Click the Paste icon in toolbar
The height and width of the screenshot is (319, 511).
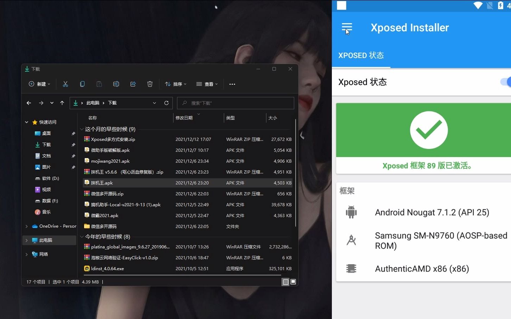pyautogui.click(x=99, y=84)
